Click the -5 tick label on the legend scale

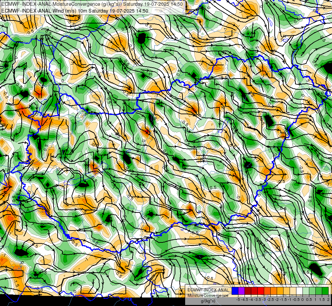click(238, 300)
